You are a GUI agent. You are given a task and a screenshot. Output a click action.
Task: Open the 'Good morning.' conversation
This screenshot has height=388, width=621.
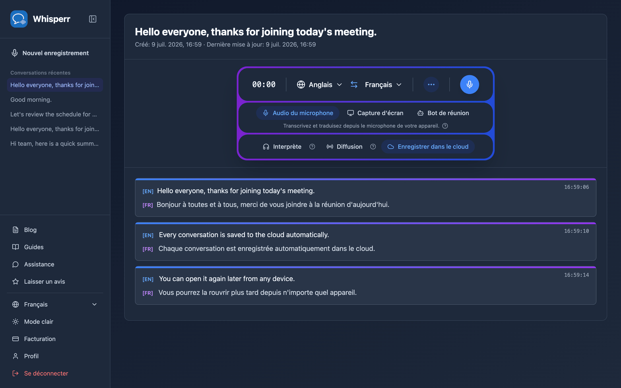click(55, 100)
